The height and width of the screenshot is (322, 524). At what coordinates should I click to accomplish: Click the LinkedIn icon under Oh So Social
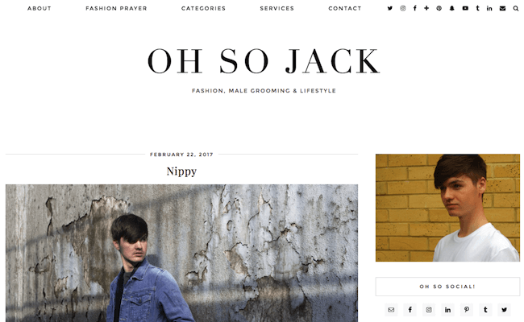(447, 310)
